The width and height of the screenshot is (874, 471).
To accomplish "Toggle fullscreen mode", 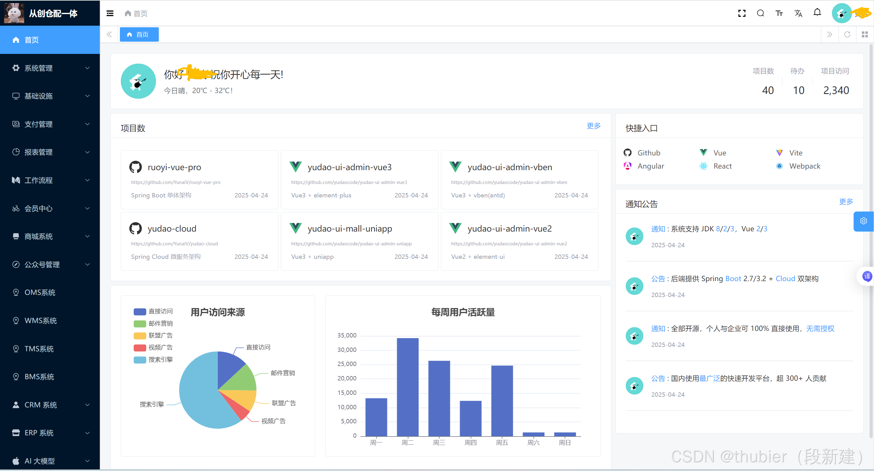I will tap(741, 13).
